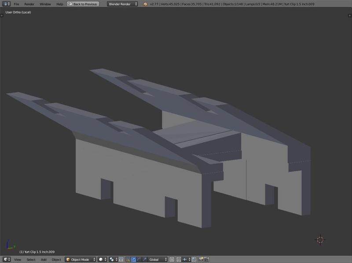This screenshot has width=352, height=263.
Task: Click the OpenGL render animation icon
Action: click(205, 259)
